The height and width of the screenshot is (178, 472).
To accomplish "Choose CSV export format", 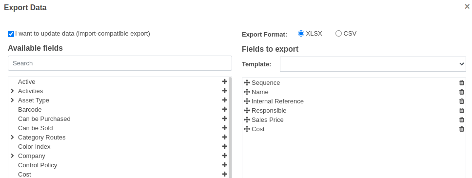I will pyautogui.click(x=338, y=34).
